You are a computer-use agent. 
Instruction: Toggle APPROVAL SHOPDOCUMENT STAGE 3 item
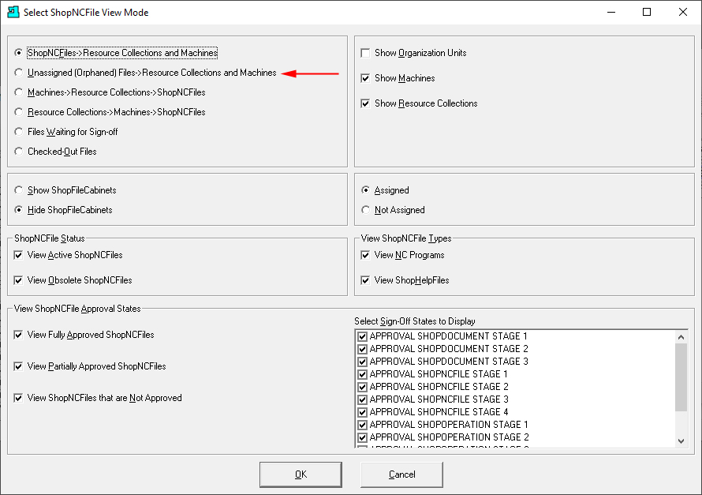(x=363, y=362)
